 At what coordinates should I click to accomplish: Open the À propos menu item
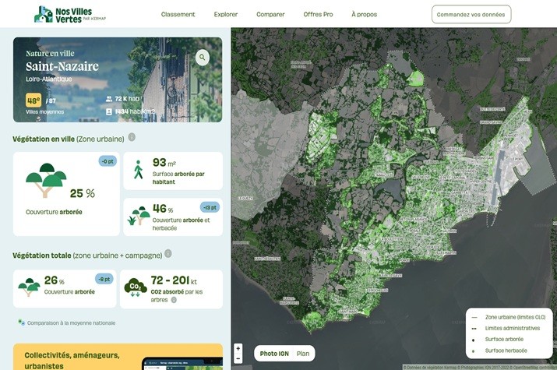[364, 15]
